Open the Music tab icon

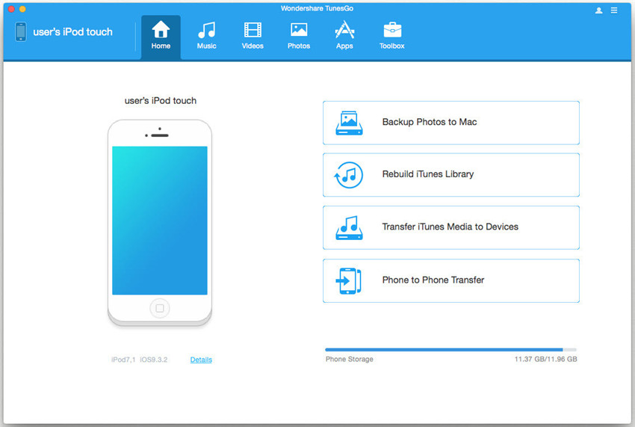(206, 30)
